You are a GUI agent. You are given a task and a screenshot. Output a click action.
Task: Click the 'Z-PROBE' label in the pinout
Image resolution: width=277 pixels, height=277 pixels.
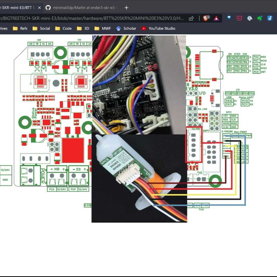pos(227,132)
